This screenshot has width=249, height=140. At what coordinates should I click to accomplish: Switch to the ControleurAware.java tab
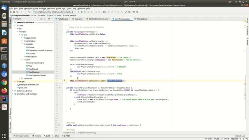98,19
